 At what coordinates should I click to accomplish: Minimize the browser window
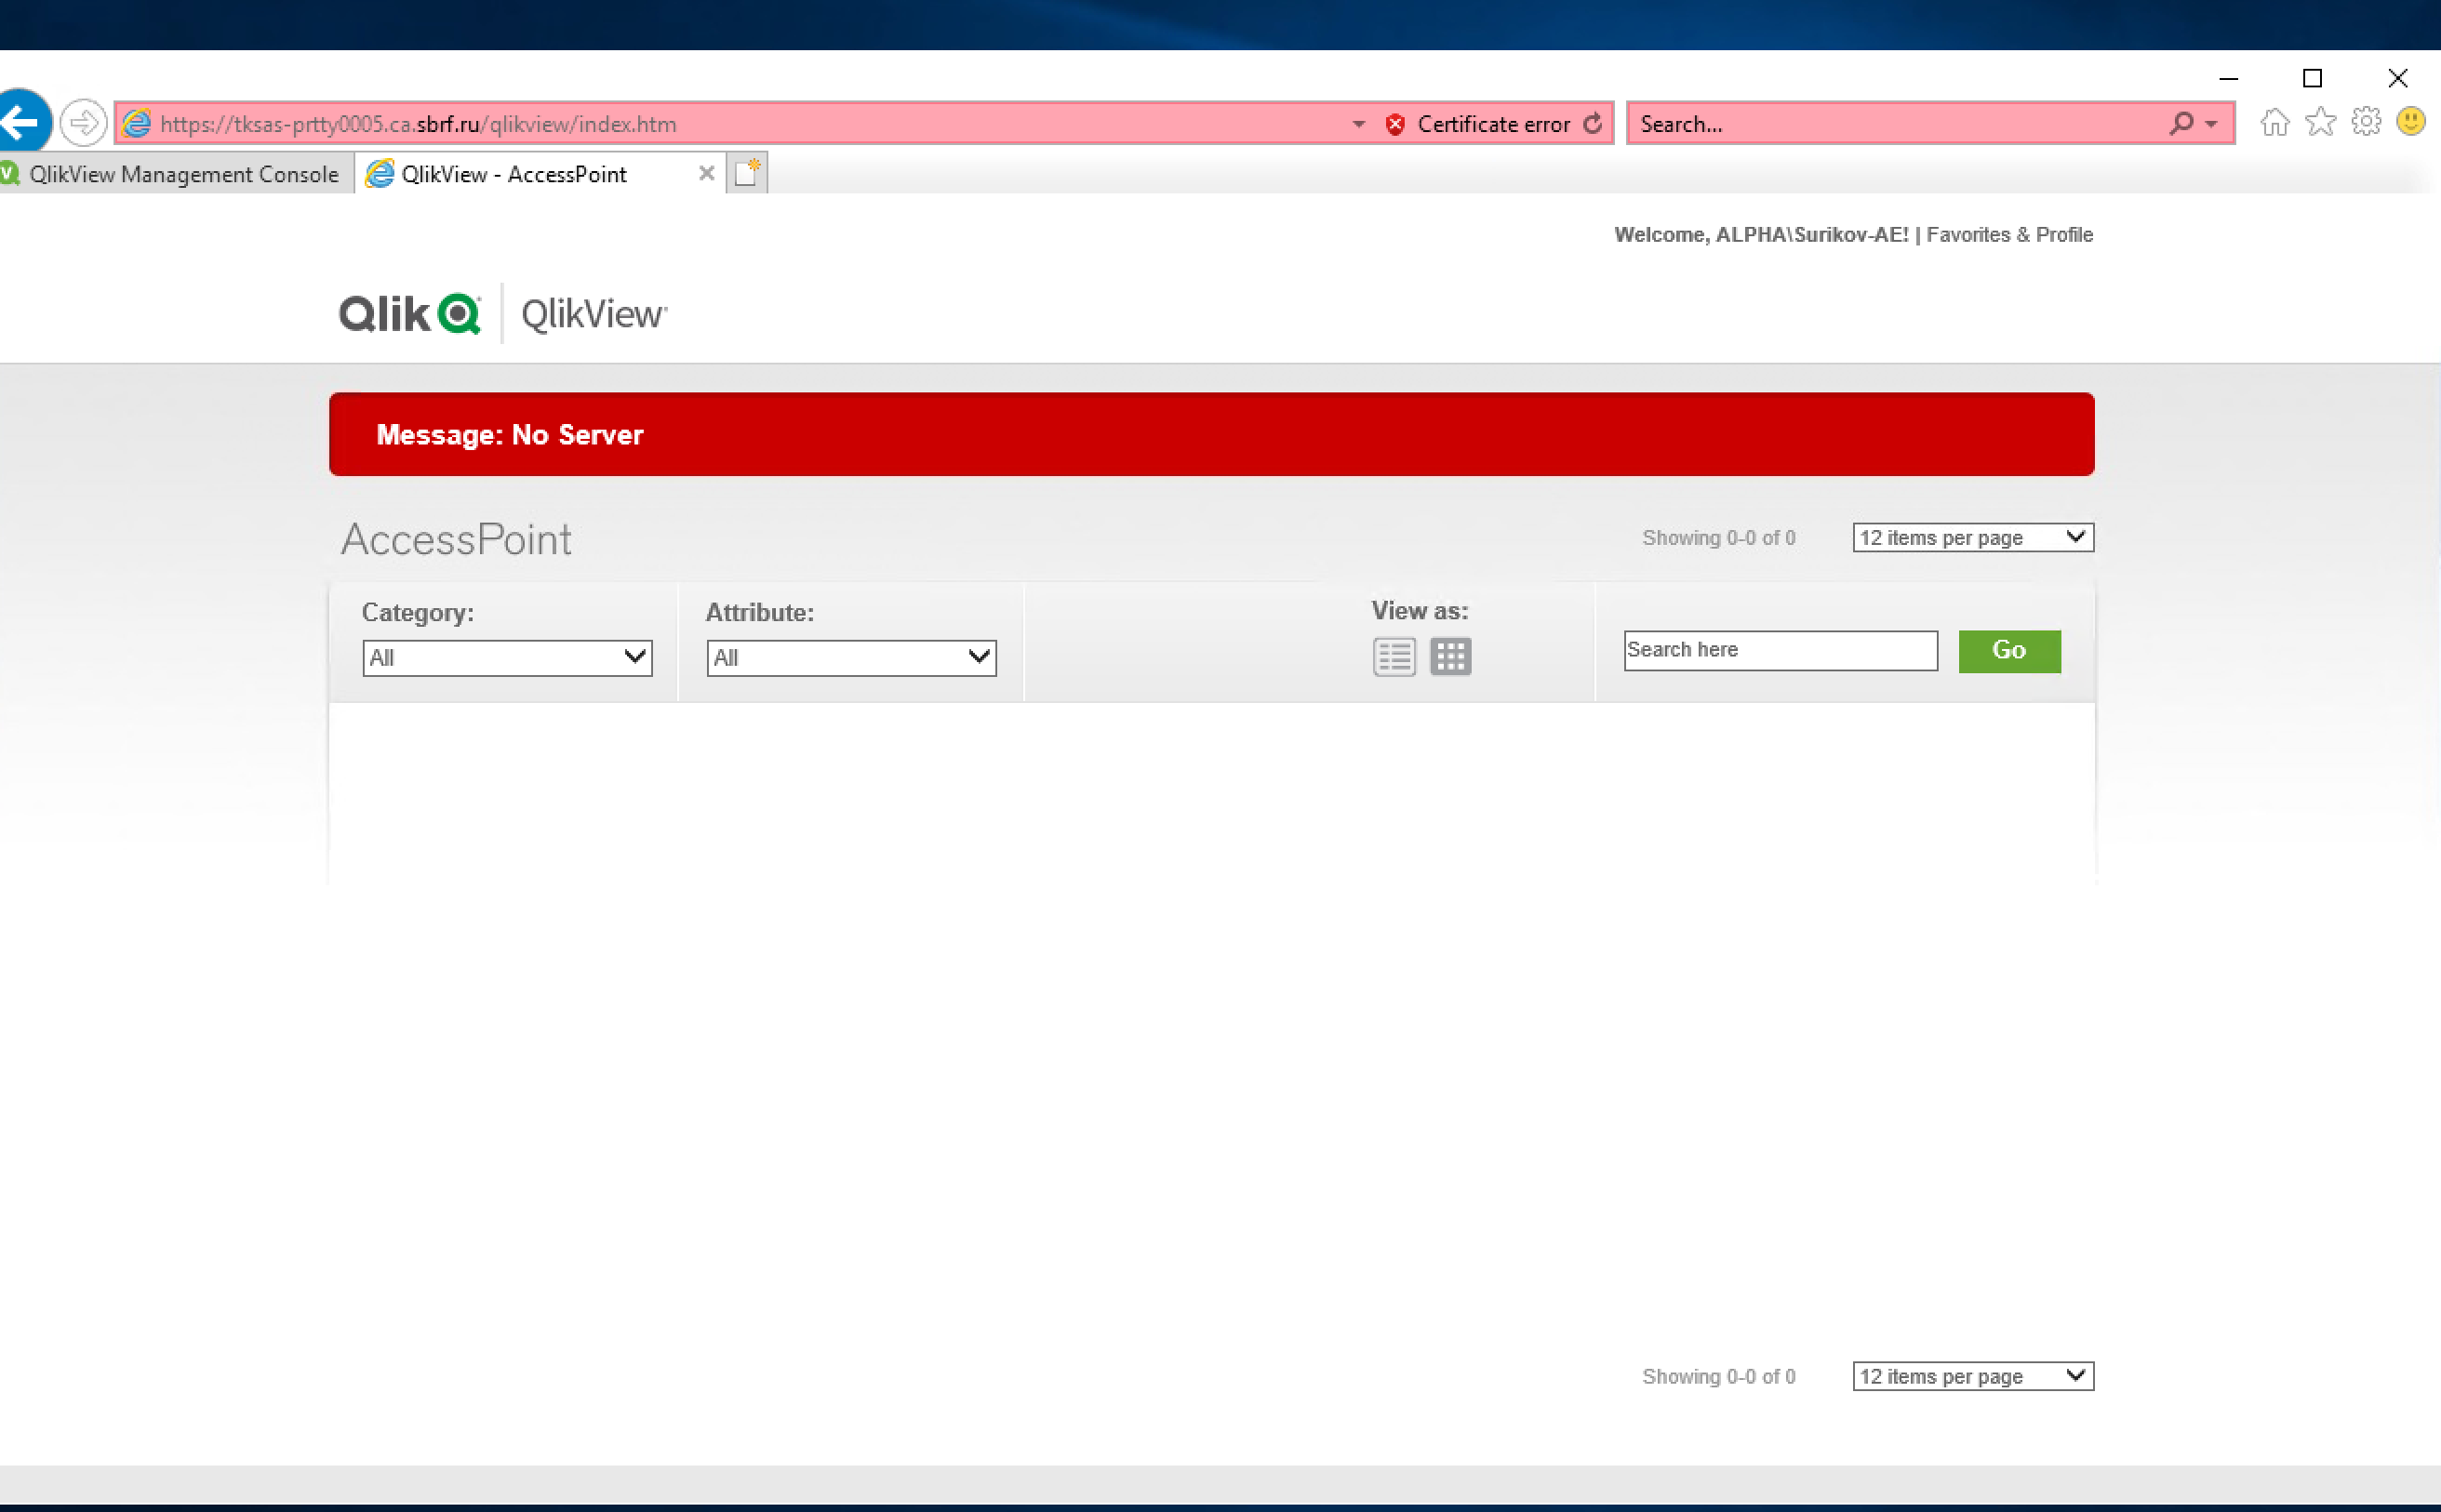[2228, 78]
